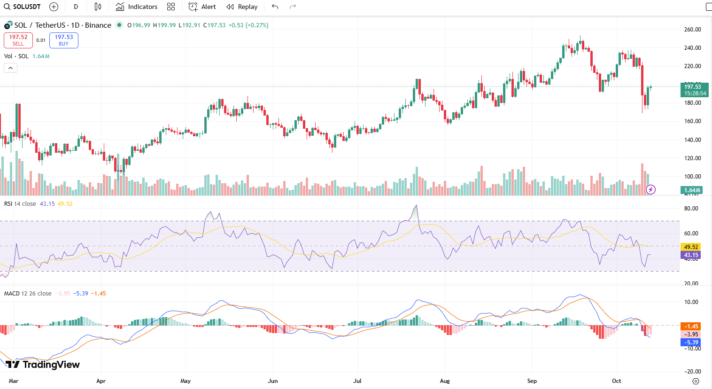Open chart settings gear at bottom right
This screenshot has width=712, height=389.
tap(695, 382)
